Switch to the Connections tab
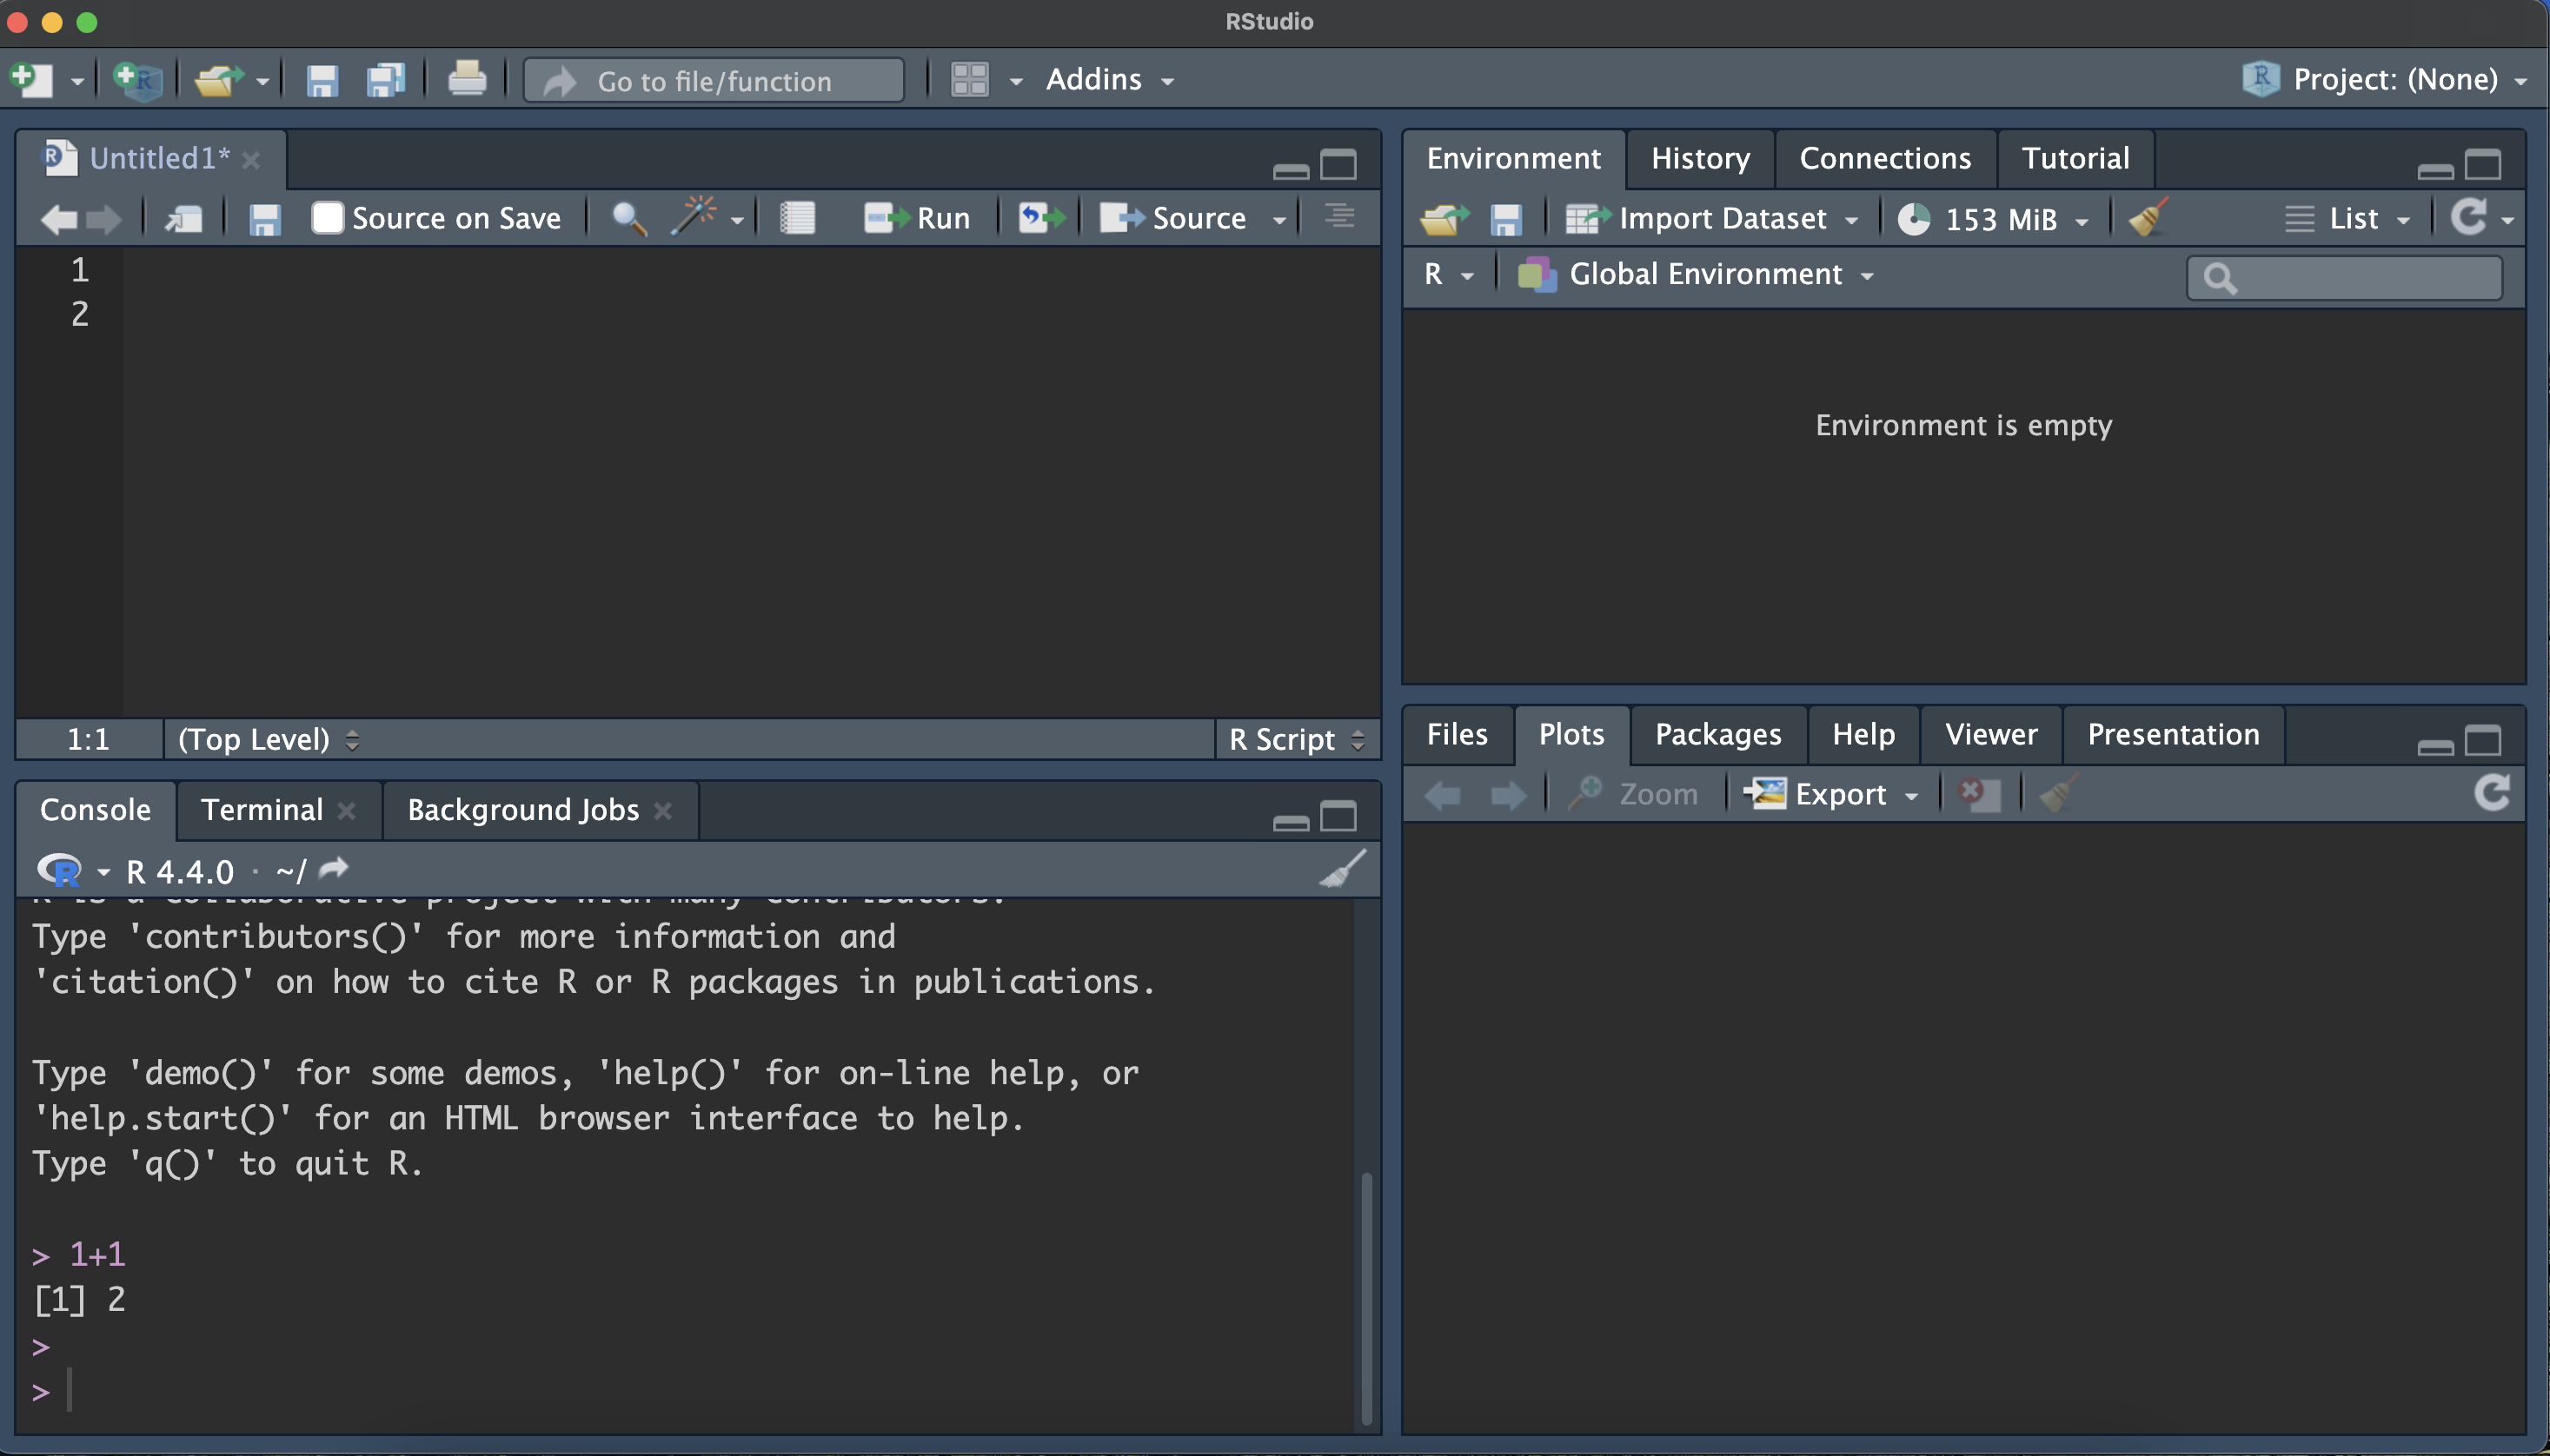2550x1456 pixels. pos(1885,158)
